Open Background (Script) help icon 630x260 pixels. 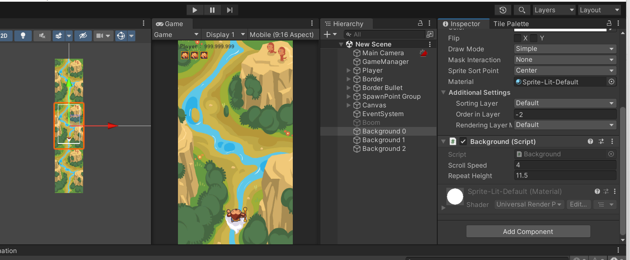590,141
